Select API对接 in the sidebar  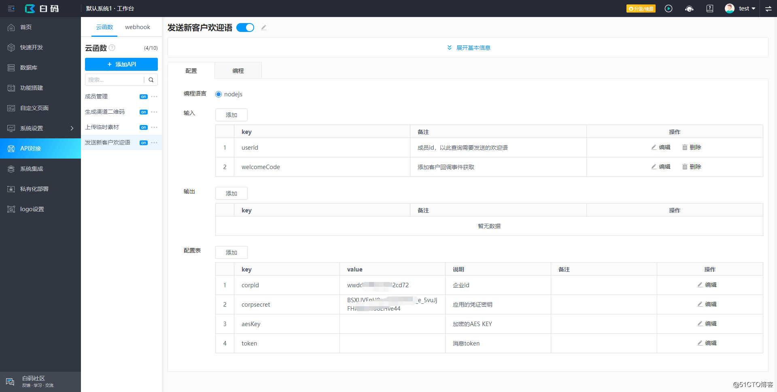pos(40,148)
